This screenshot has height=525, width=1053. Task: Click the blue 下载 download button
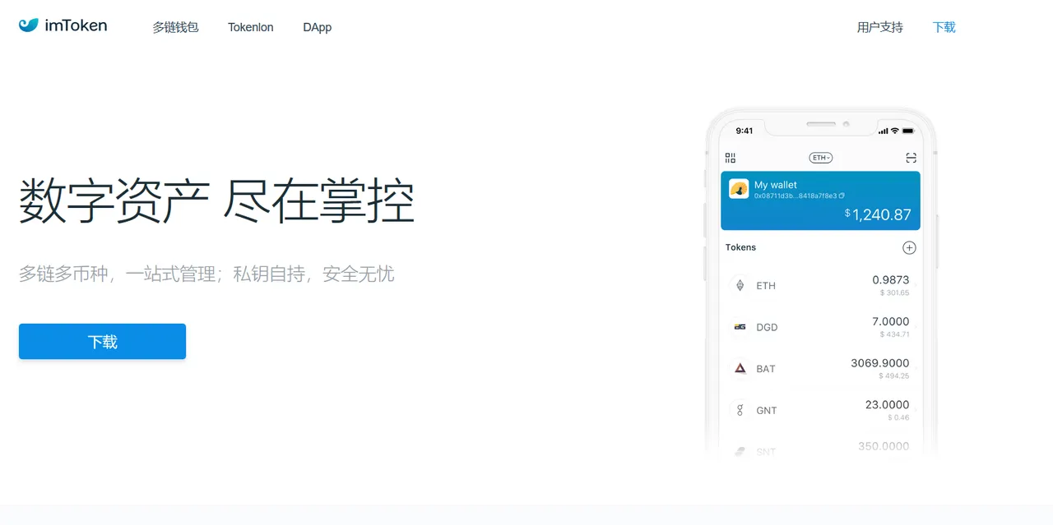pos(102,342)
